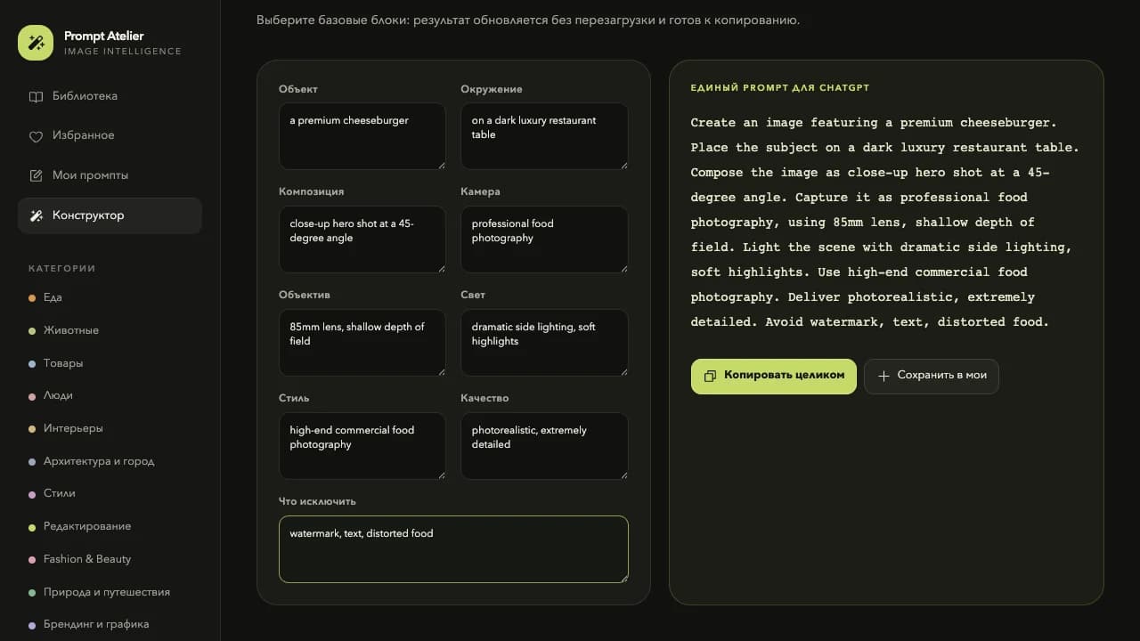Edit the Свет text field
The width and height of the screenshot is (1140, 641).
[544, 343]
